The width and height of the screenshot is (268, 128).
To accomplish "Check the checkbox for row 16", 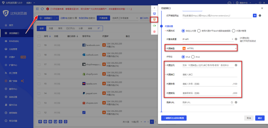I will 39,74.
